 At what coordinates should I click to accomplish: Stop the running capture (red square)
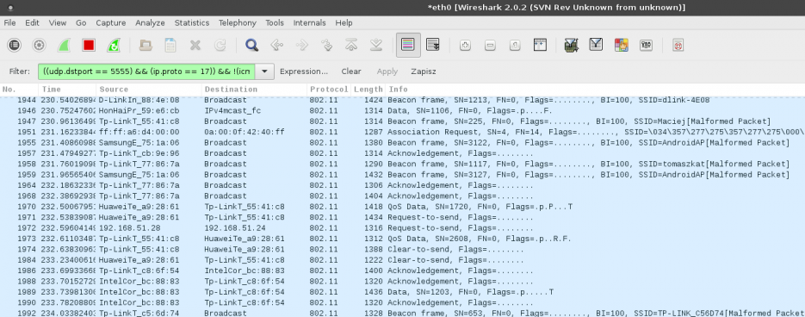89,45
